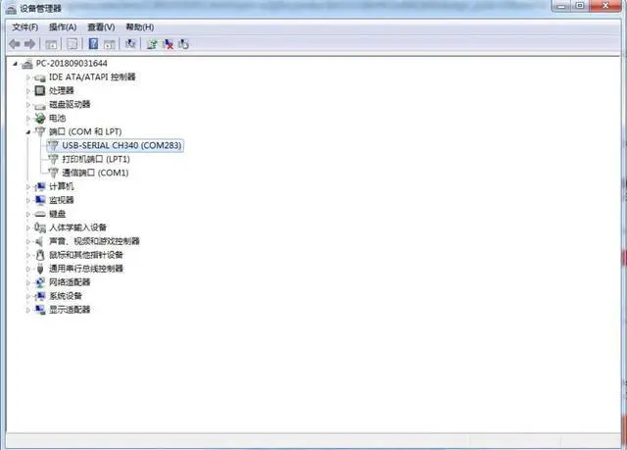This screenshot has height=450, width=627.
Task: Open the 文件(F) menu
Action: click(25, 26)
